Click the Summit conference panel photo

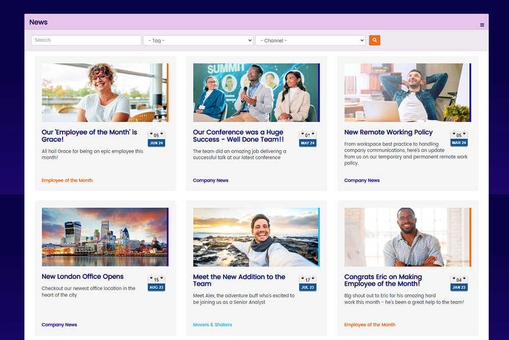click(x=257, y=93)
